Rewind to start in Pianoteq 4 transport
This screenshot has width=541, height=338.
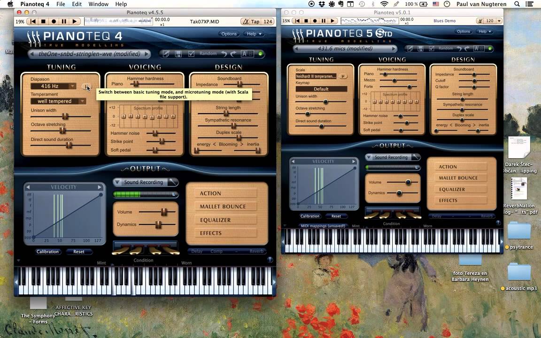pyautogui.click(x=33, y=22)
